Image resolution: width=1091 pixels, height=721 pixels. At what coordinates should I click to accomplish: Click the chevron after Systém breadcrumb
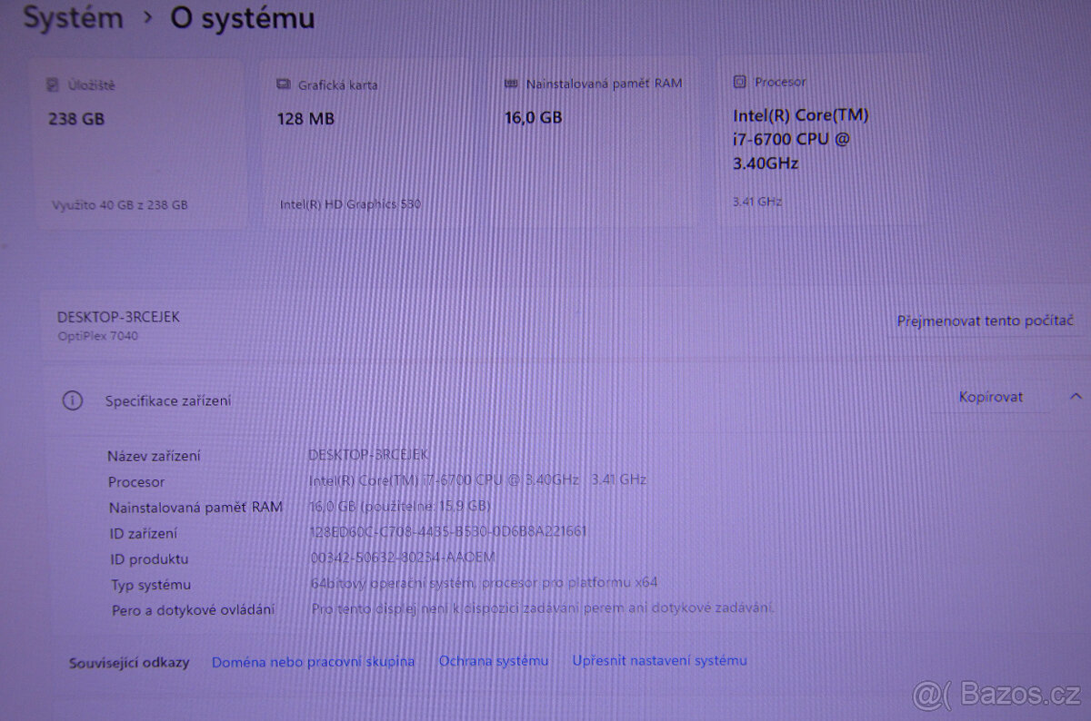[x=147, y=17]
